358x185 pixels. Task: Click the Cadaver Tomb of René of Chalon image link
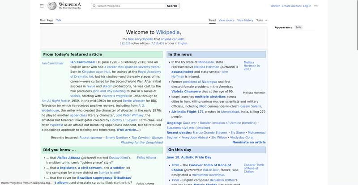[254, 168]
